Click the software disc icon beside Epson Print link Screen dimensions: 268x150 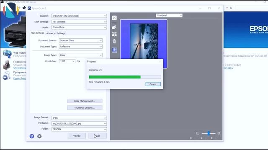pos(7,75)
